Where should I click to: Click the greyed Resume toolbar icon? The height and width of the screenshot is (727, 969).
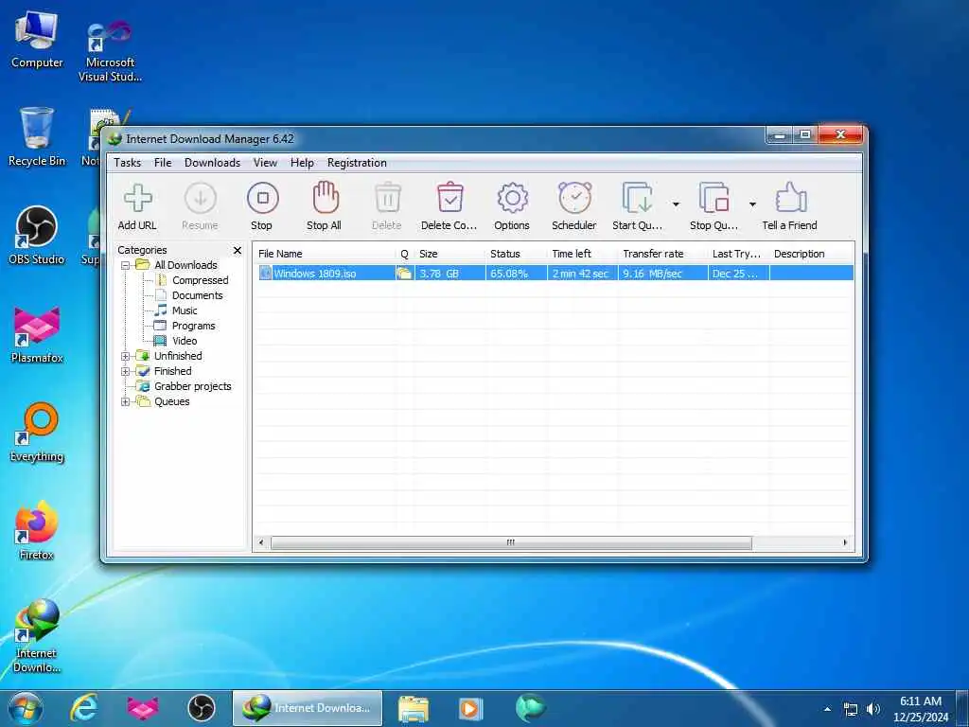(201, 199)
